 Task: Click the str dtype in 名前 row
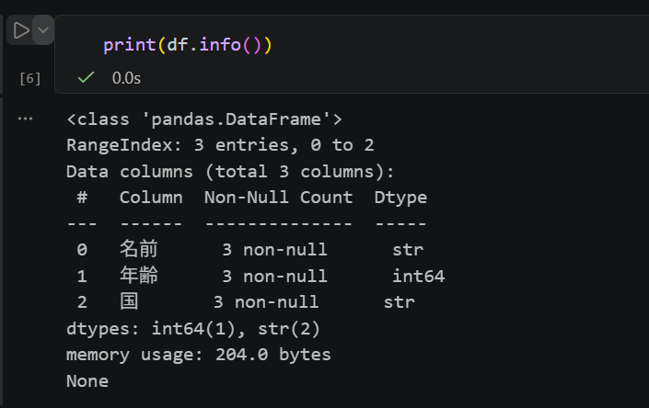pos(408,250)
